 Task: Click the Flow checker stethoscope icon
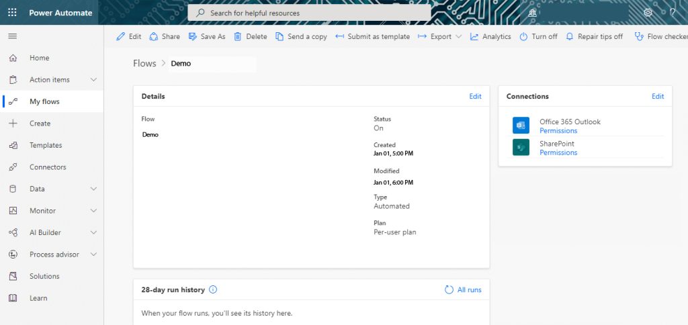point(640,37)
